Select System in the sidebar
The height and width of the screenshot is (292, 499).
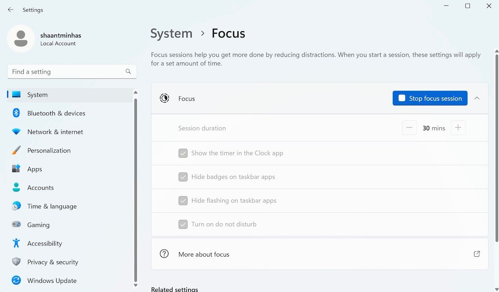pos(37,94)
